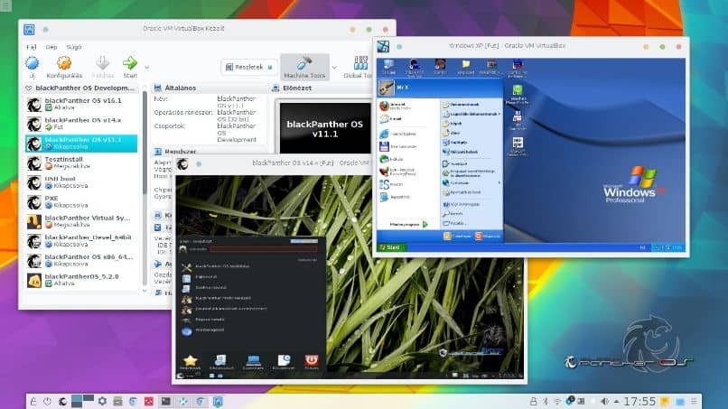Expand the dropdown arrow next to Start

tap(146, 68)
